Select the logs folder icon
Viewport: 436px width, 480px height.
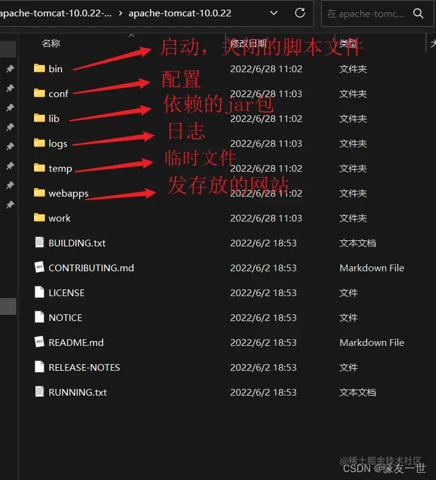coord(39,143)
